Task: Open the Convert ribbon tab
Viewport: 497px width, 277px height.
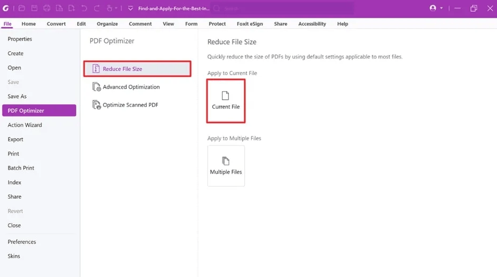Action: [56, 24]
